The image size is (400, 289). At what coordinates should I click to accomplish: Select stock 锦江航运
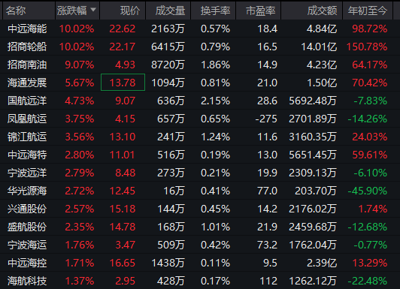(x=27, y=137)
